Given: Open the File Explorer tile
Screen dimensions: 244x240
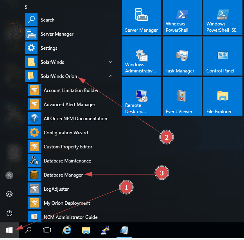Looking at the screenshot, I should pos(222,97).
